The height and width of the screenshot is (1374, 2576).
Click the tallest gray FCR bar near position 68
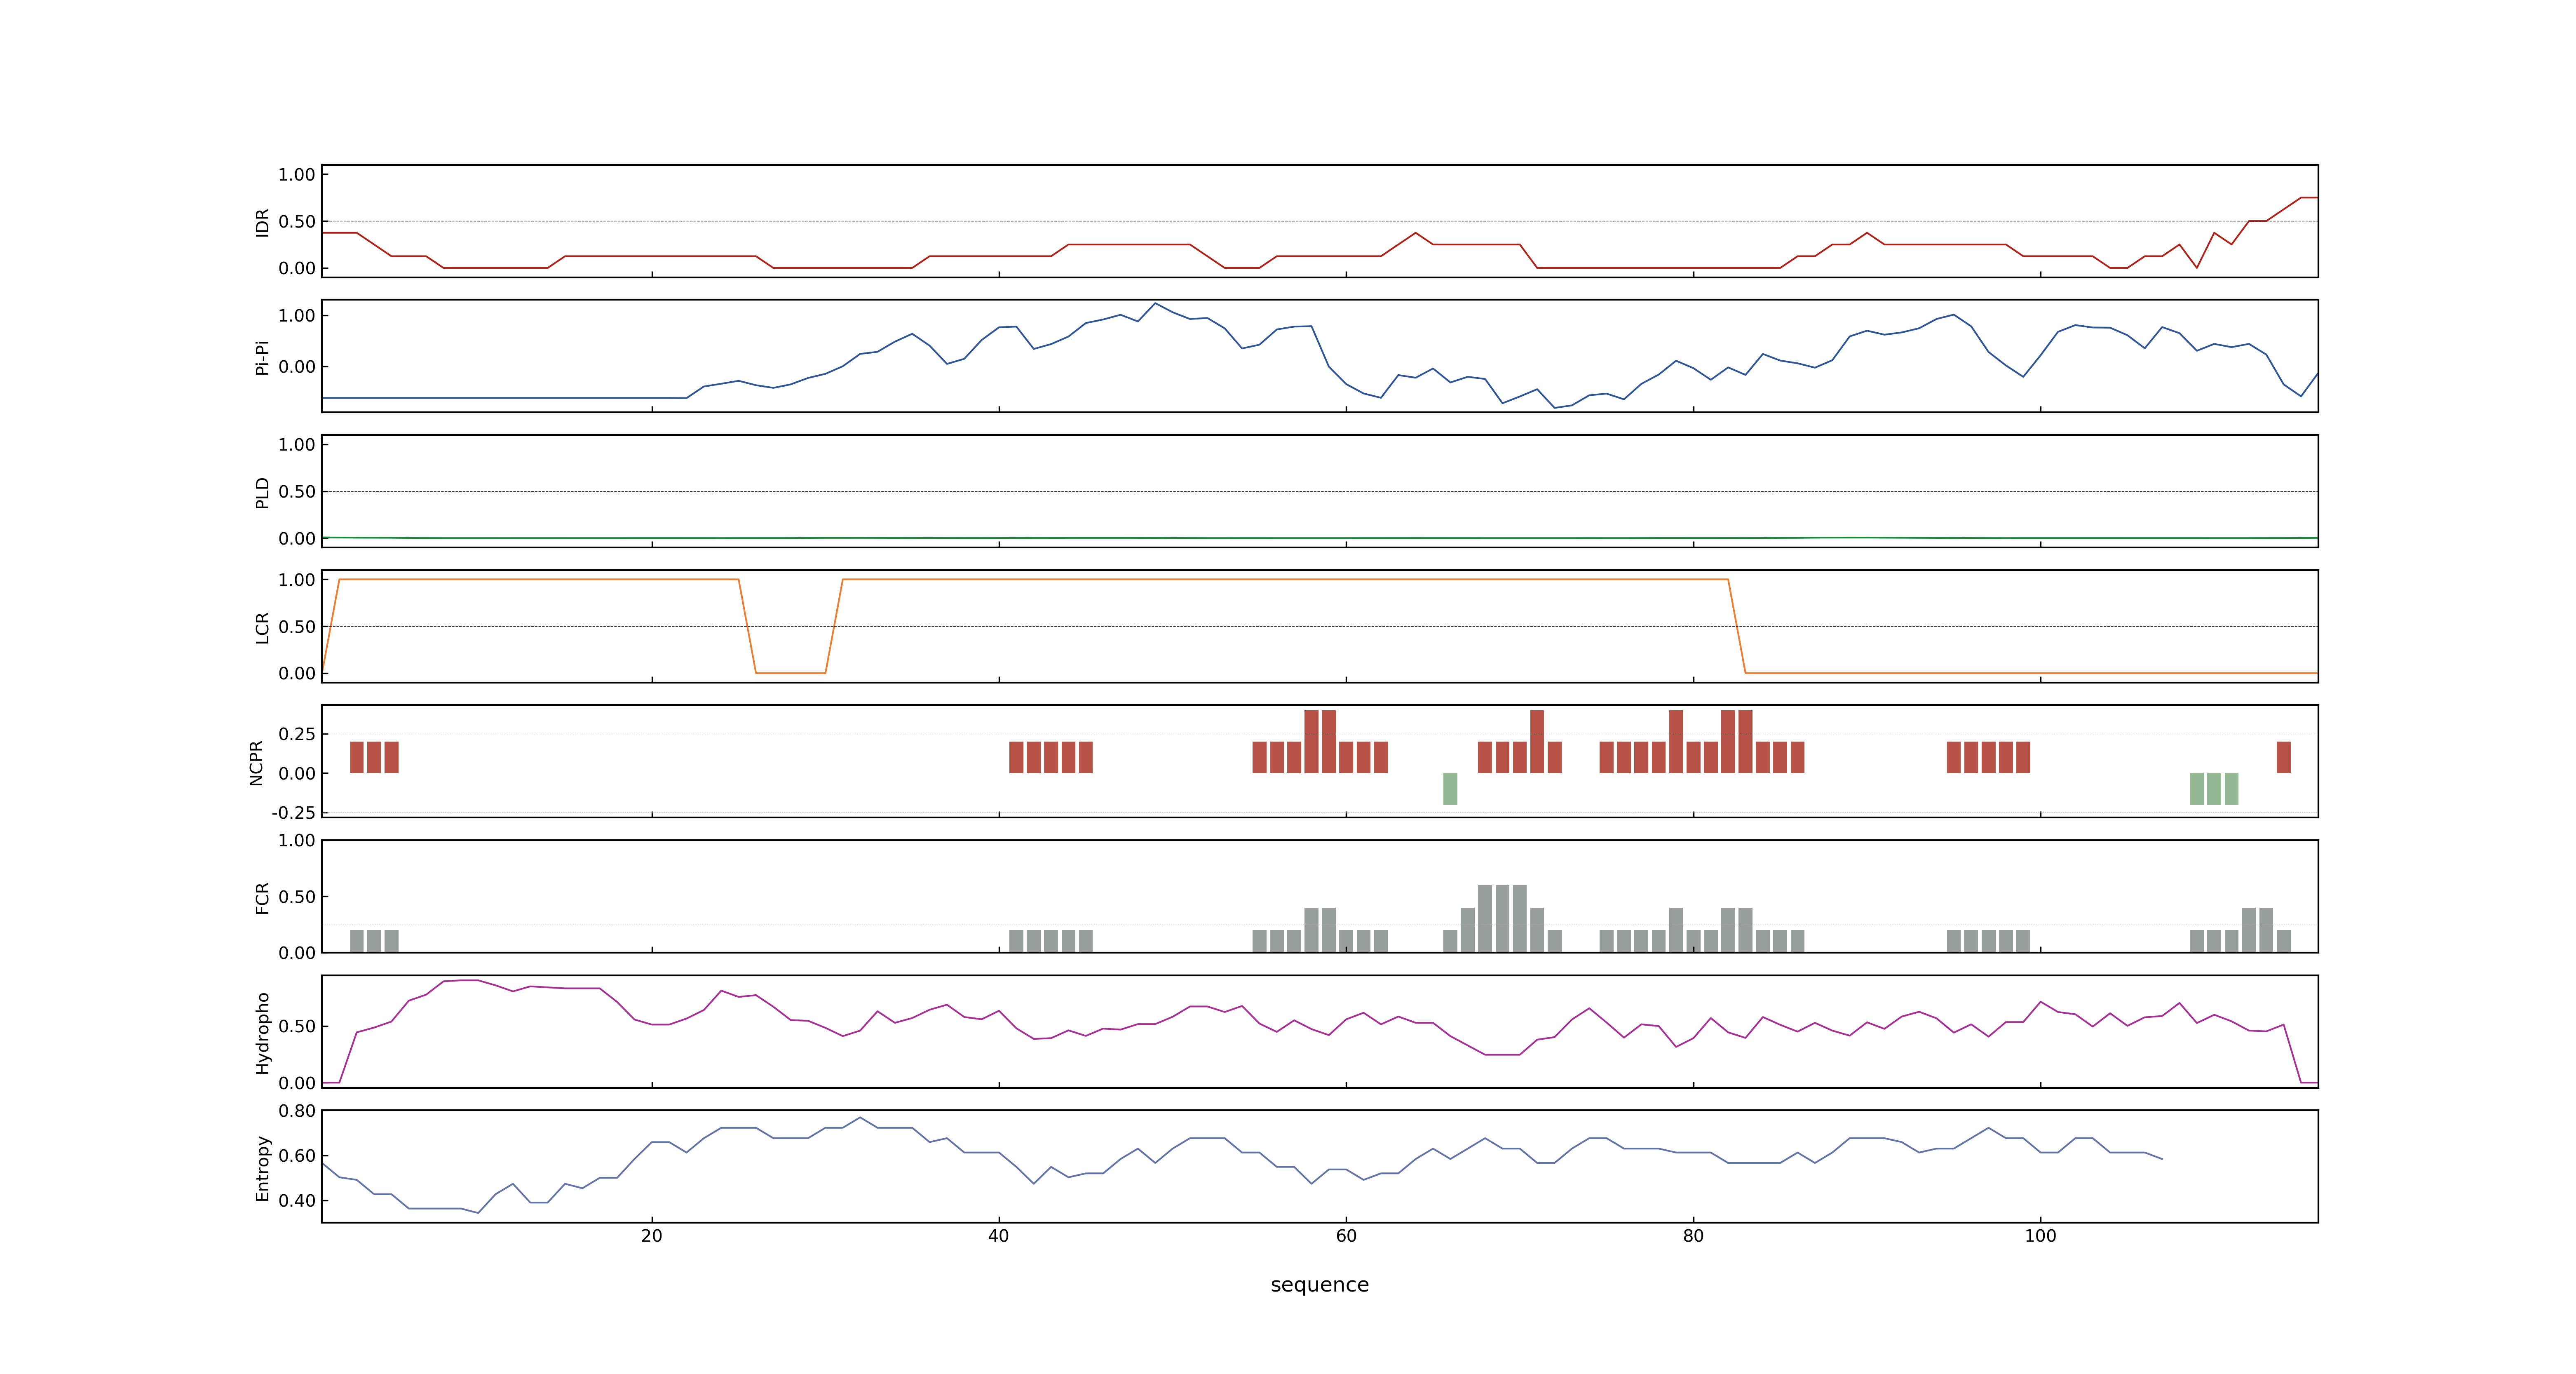(1485, 919)
